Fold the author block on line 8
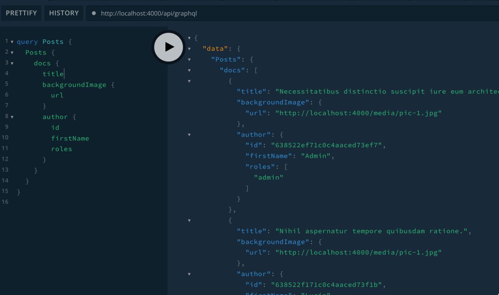This screenshot has width=499, height=295. point(12,117)
